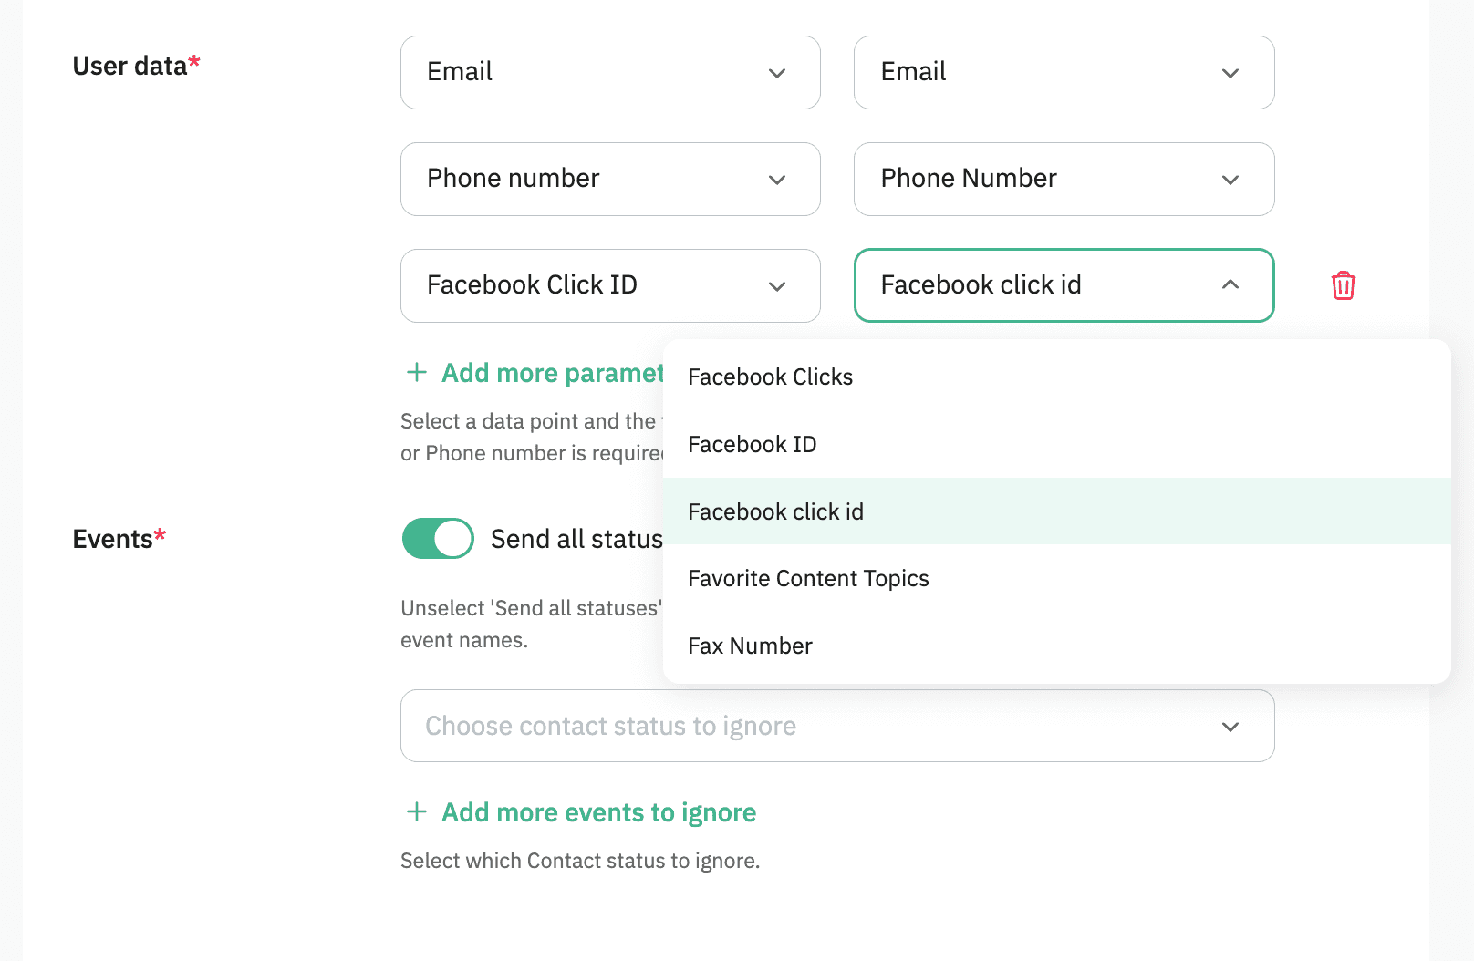The height and width of the screenshot is (961, 1474).
Task: Select the Fax Number option
Action: coord(750,646)
